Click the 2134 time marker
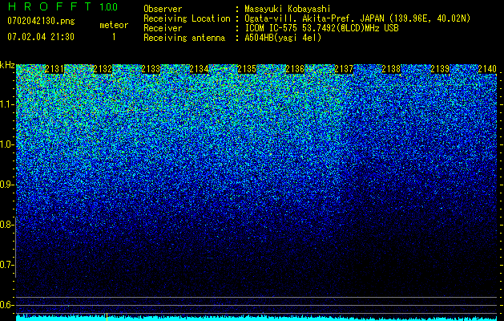Viewport: 504px width, 321px height. coord(199,69)
